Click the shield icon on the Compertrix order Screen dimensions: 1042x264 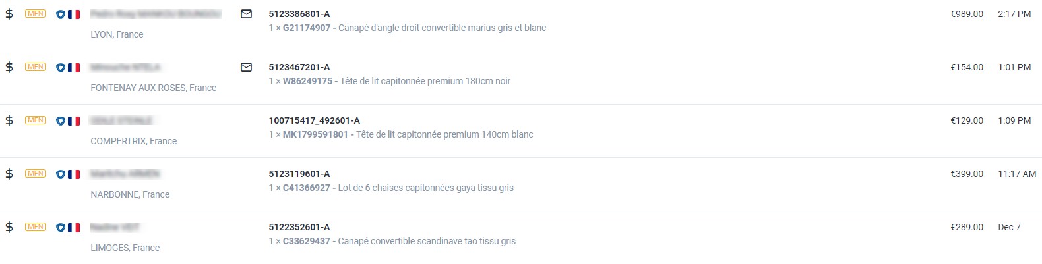(61, 121)
